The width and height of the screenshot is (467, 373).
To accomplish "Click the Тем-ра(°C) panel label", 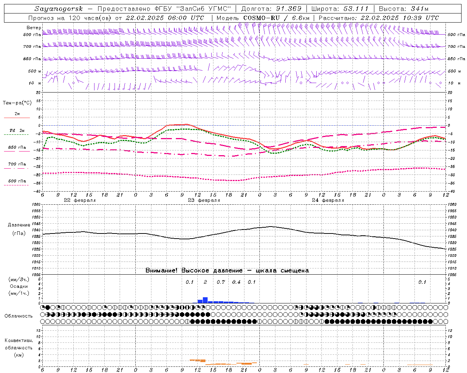I will coord(17,103).
